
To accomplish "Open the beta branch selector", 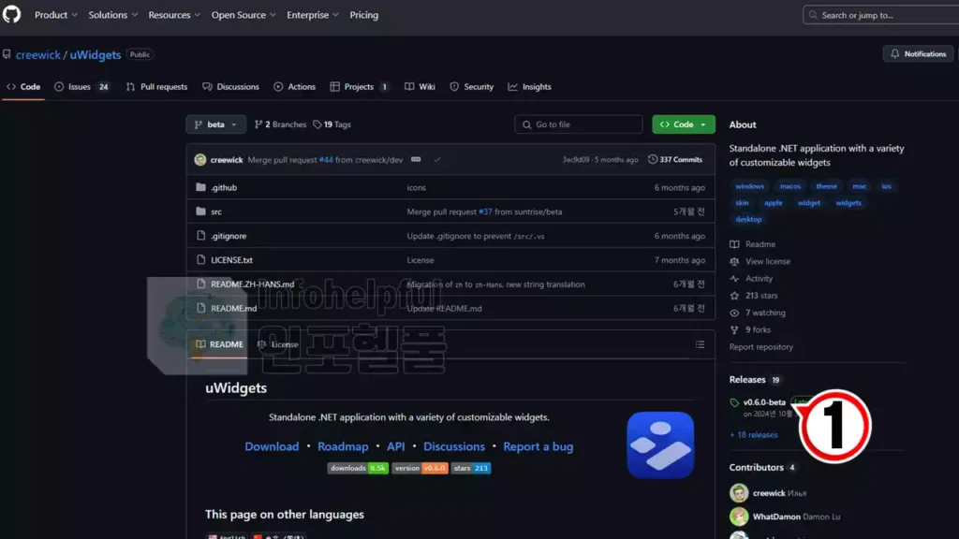I will (x=216, y=124).
